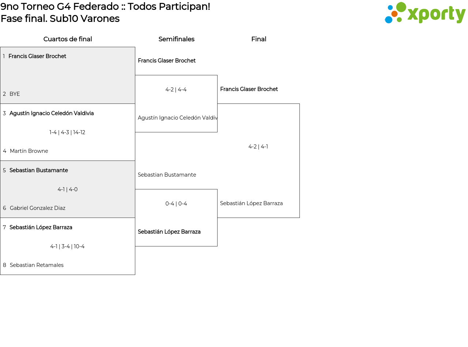Select Francis Glaser Brochet in the final
The image size is (468, 347).
249,89
